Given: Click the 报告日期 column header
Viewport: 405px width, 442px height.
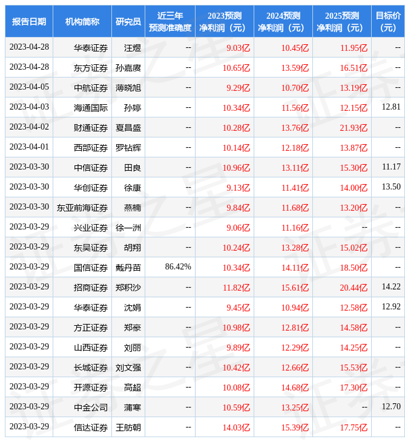Looking at the screenshot, I should pos(28,21).
